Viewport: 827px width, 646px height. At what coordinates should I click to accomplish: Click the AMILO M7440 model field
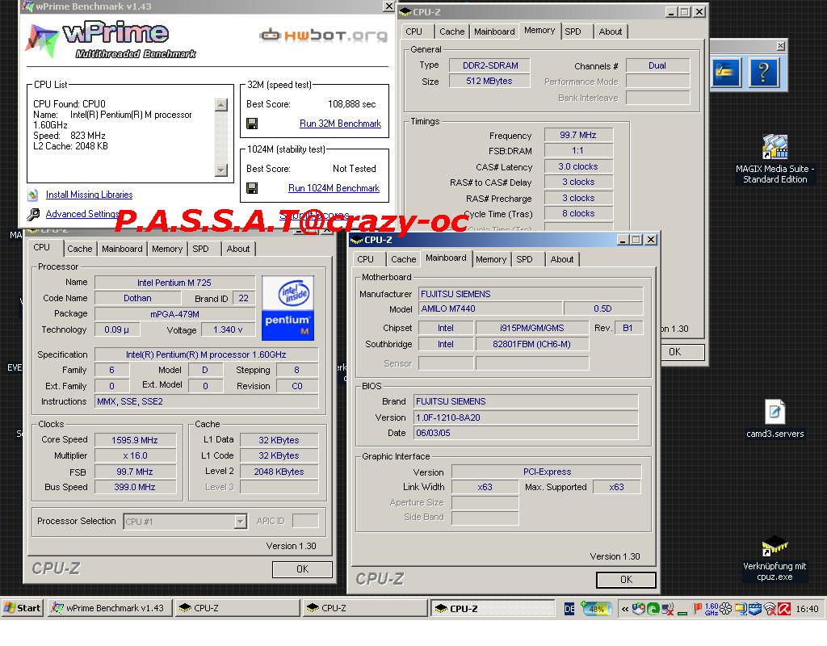point(490,308)
